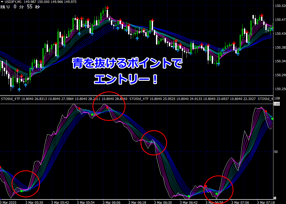Click the 3 Mar 2025 date label
Viewport: 286px width, 204px height.
pos(8,202)
